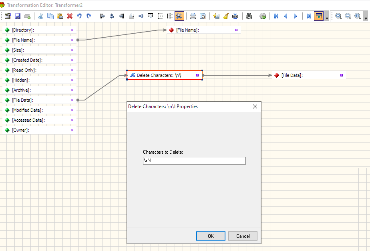370x251 pixels.
Task: Select the [Directory] source field
Action: point(39,30)
